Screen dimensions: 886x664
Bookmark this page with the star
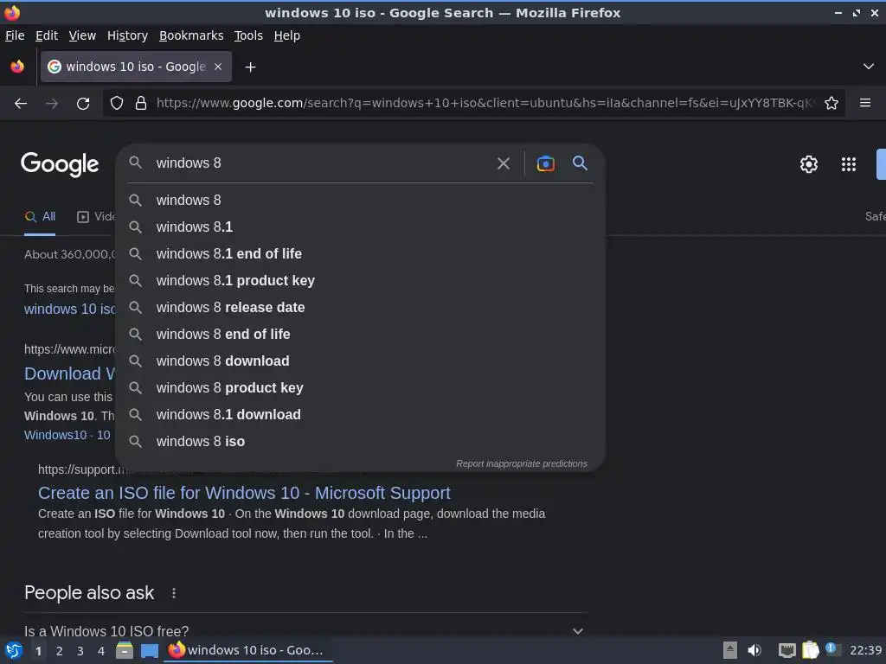click(x=831, y=103)
